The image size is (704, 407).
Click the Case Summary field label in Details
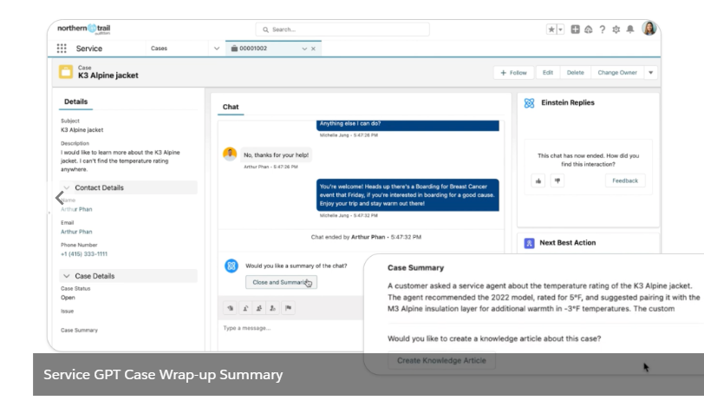(x=79, y=330)
